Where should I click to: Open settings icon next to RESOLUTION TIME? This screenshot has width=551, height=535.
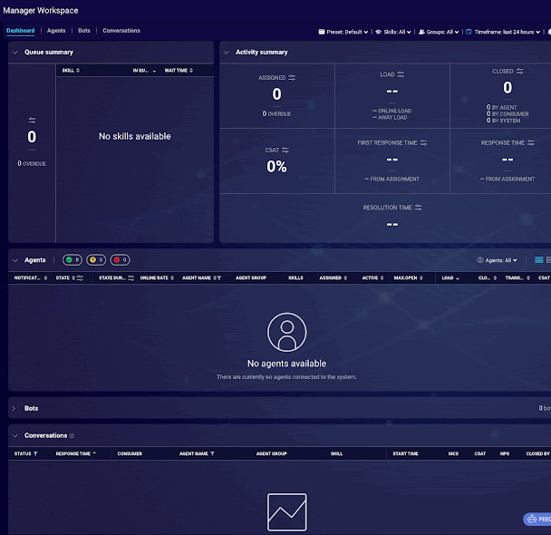point(418,208)
